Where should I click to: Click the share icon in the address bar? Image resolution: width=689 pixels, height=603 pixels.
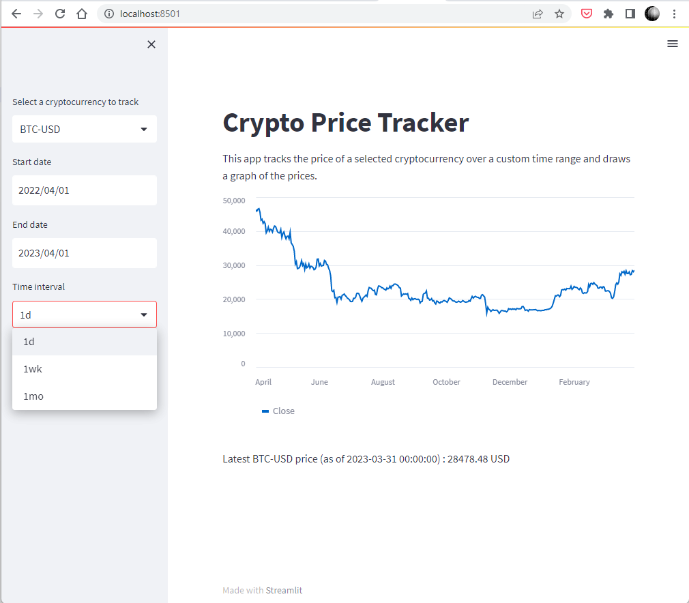537,14
